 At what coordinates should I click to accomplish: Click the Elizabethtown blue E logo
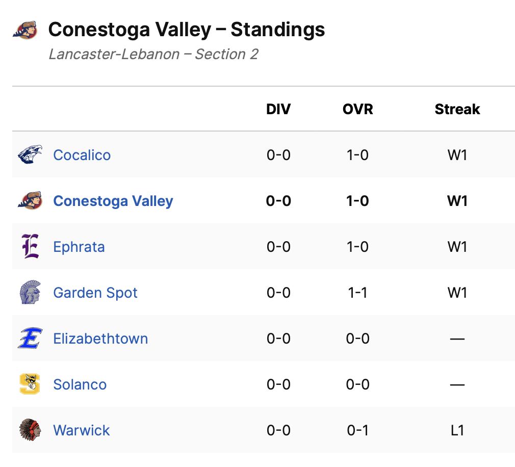pyautogui.click(x=30, y=338)
